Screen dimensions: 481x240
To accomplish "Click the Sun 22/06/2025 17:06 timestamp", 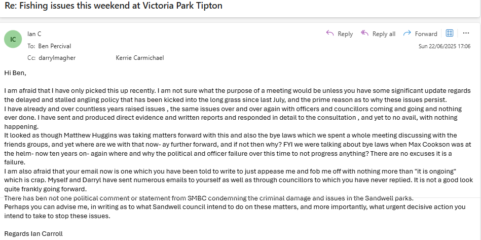I will click(x=444, y=46).
